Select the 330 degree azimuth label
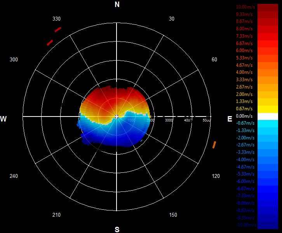Screen dimensions: 282x233 [x=56, y=19]
